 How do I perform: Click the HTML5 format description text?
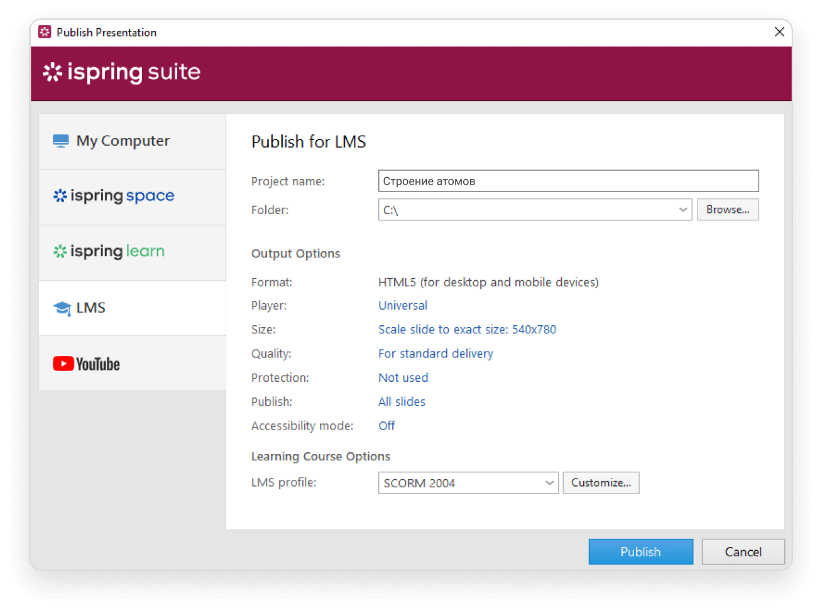pos(488,283)
